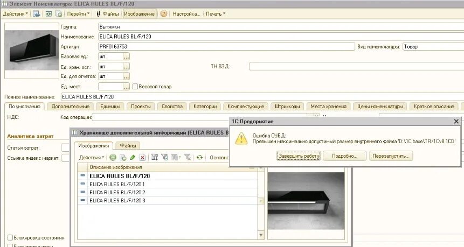Switch to the Дополнительные tab
The width and height of the screenshot is (464, 247).
[x=71, y=107]
